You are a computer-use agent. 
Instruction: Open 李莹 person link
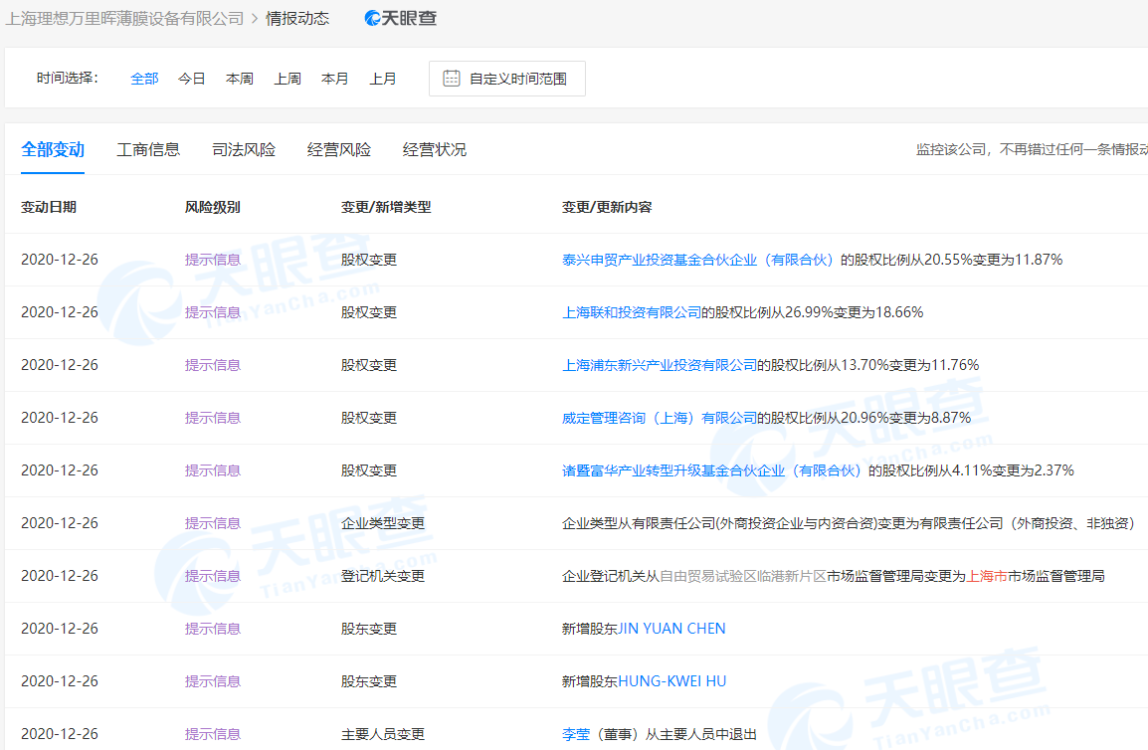coord(575,734)
